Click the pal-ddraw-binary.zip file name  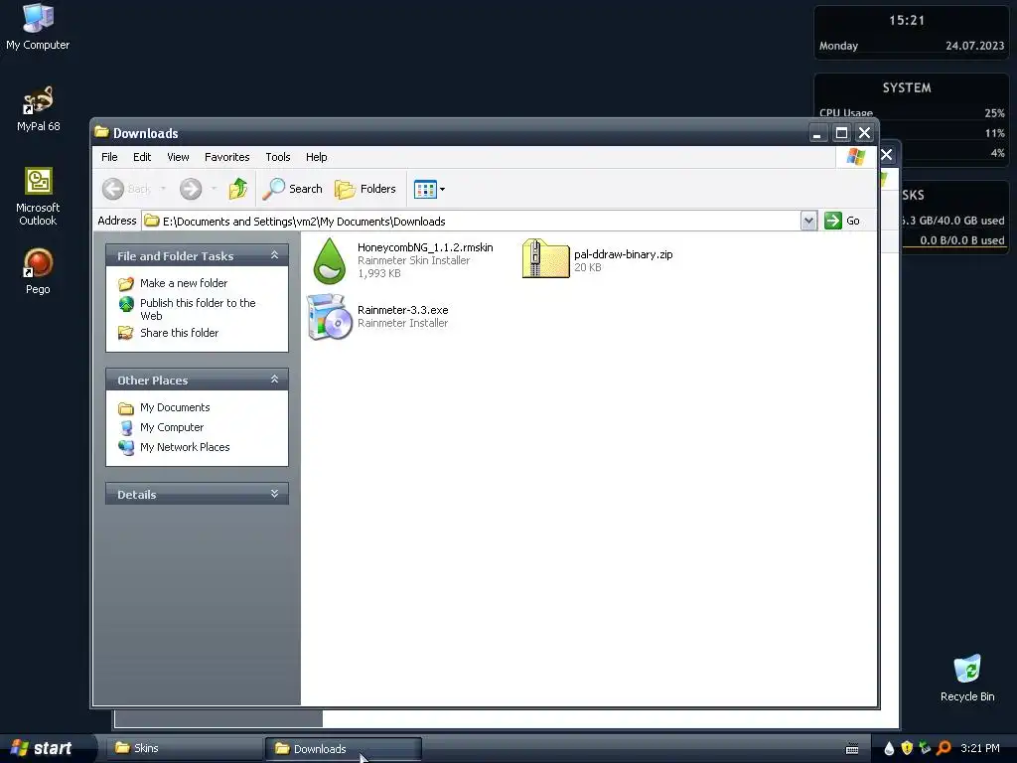[624, 254]
